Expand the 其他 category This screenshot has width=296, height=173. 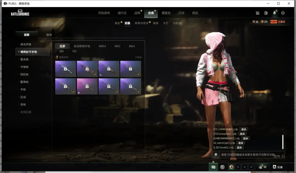pos(23,105)
